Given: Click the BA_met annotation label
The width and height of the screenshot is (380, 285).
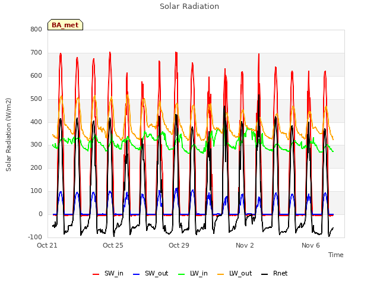Looking at the screenshot, I should (65, 25).
